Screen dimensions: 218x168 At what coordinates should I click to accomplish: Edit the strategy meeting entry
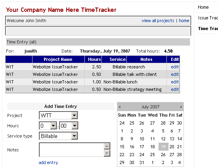coord(175,89)
